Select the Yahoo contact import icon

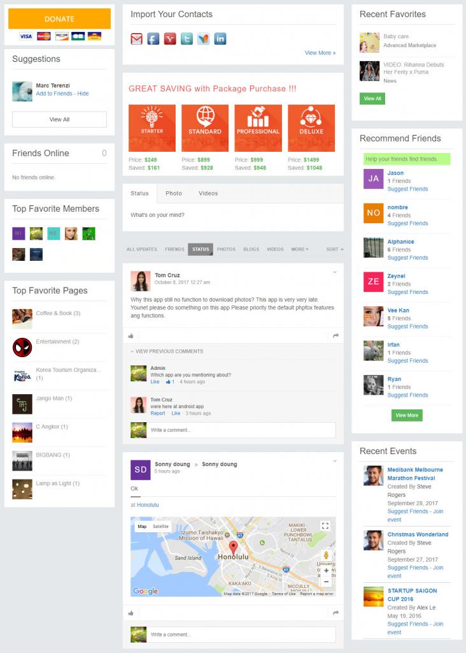170,39
